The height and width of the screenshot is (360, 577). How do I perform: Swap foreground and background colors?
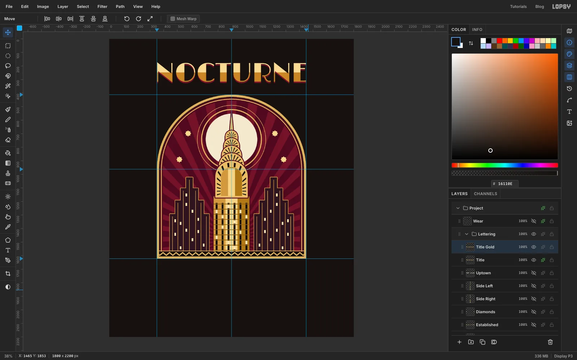coord(471,43)
